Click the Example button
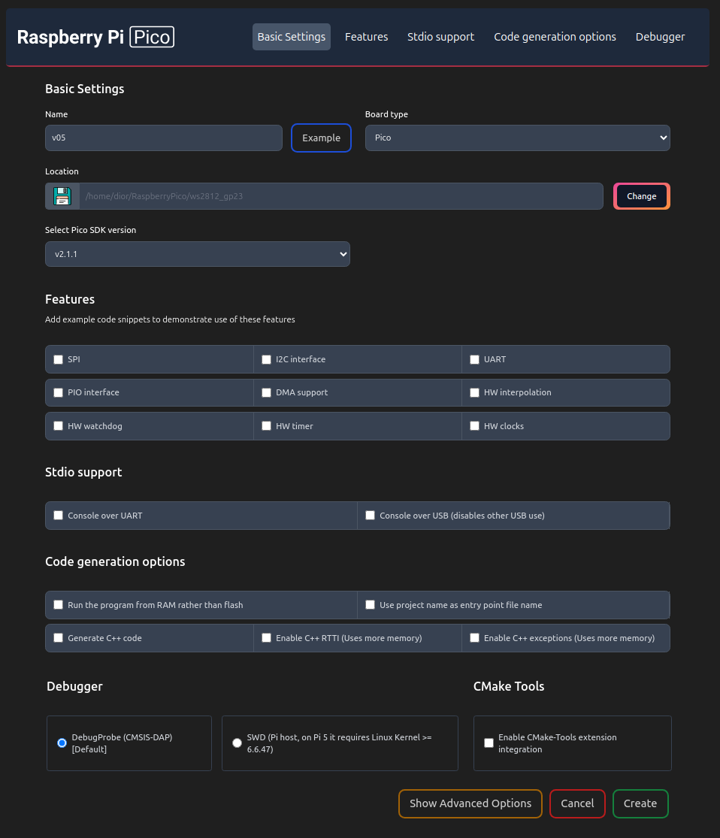Image resolution: width=720 pixels, height=838 pixels. (321, 138)
